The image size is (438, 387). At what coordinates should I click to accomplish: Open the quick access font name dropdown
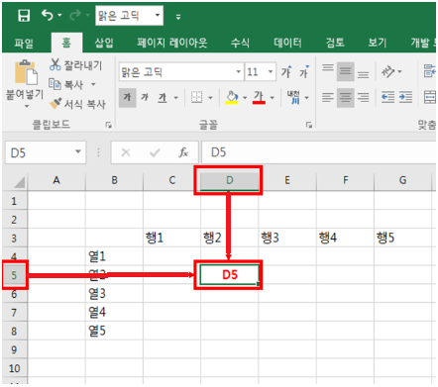pos(158,15)
